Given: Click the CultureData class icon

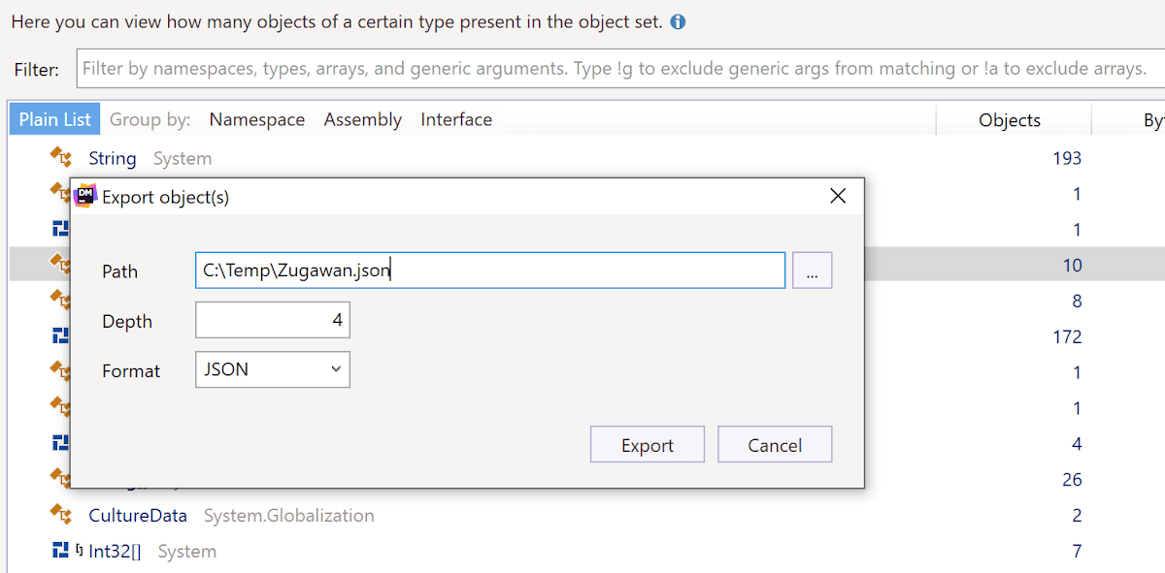Looking at the screenshot, I should point(61,515).
